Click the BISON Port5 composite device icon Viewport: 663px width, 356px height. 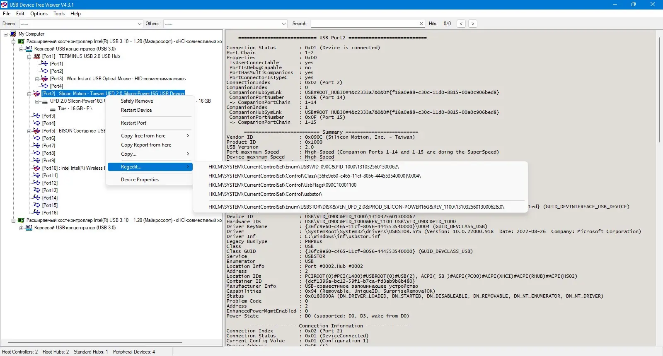point(36,131)
